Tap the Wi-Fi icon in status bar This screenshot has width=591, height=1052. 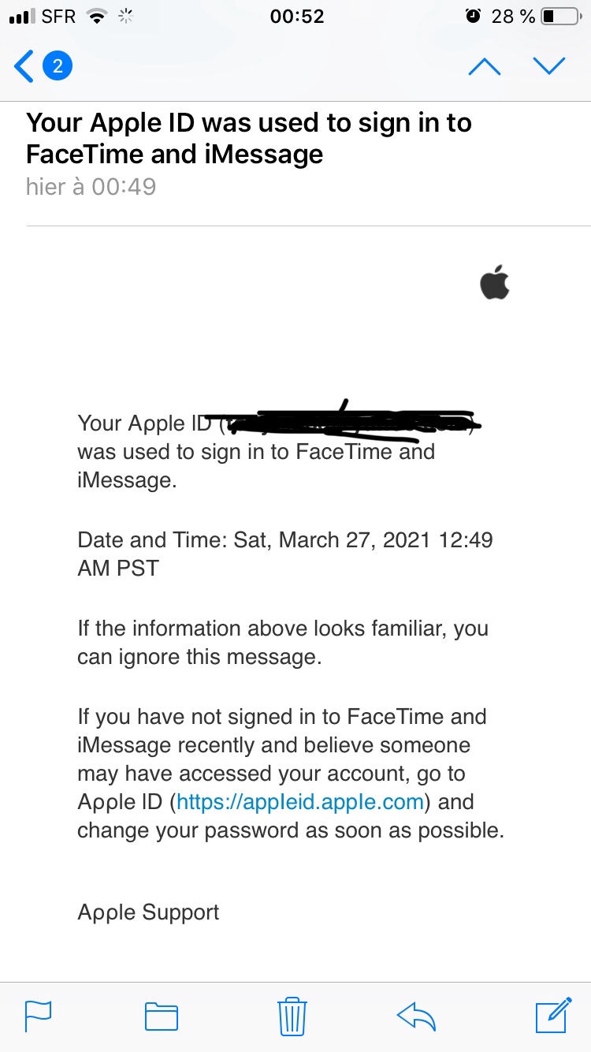[97, 17]
